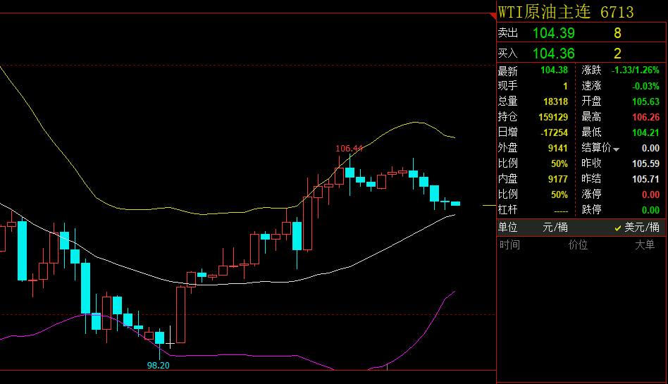Click the red corner triangle at chart top-right

tap(493, 16)
